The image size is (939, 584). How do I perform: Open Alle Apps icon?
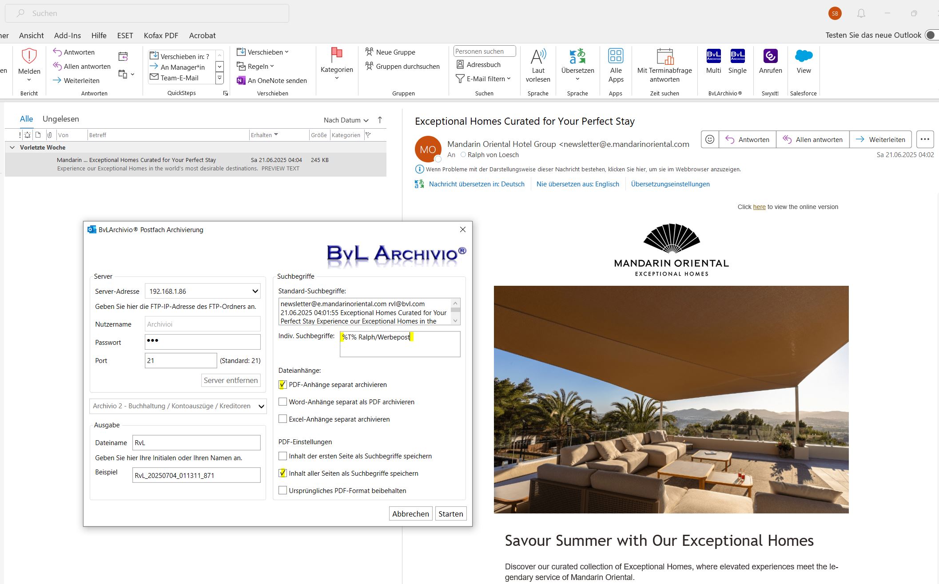point(616,56)
